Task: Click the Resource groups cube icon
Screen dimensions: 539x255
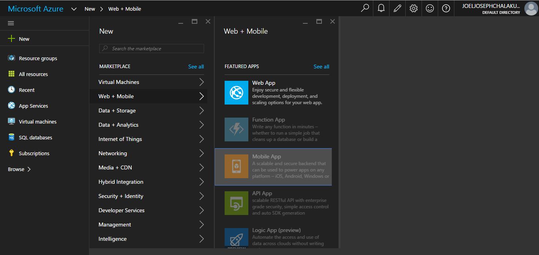Action: pos(11,58)
